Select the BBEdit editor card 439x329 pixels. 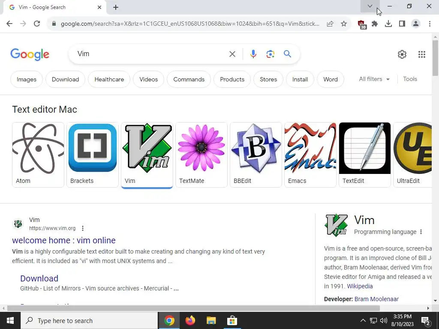(x=256, y=155)
